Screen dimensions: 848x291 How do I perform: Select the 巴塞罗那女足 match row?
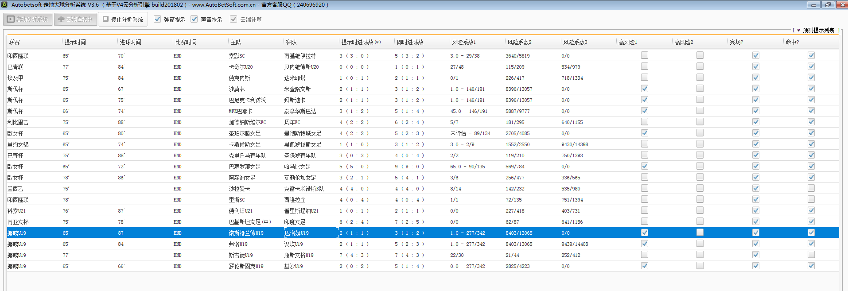pyautogui.click(x=245, y=167)
